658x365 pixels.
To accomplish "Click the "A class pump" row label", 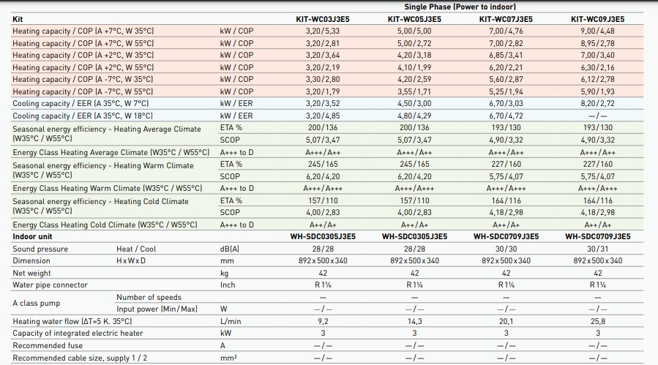I will [x=37, y=303].
